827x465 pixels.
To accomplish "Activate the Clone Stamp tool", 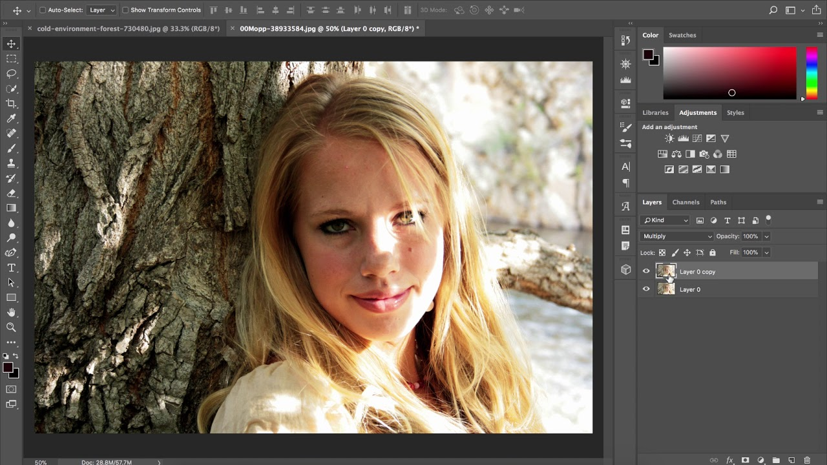I will tap(10, 163).
